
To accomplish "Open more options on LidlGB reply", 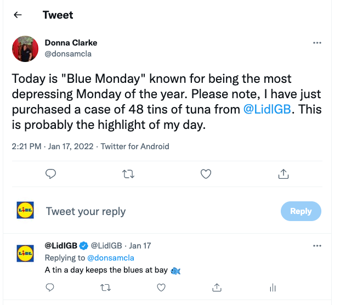I will pyautogui.click(x=317, y=245).
